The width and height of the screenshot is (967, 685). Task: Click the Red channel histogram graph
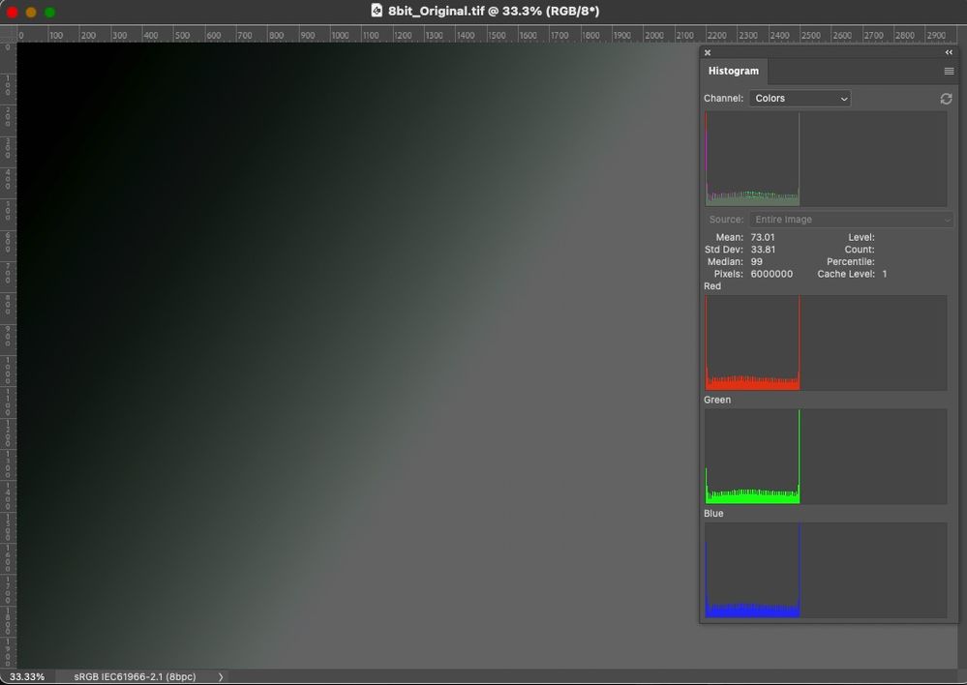(x=826, y=342)
